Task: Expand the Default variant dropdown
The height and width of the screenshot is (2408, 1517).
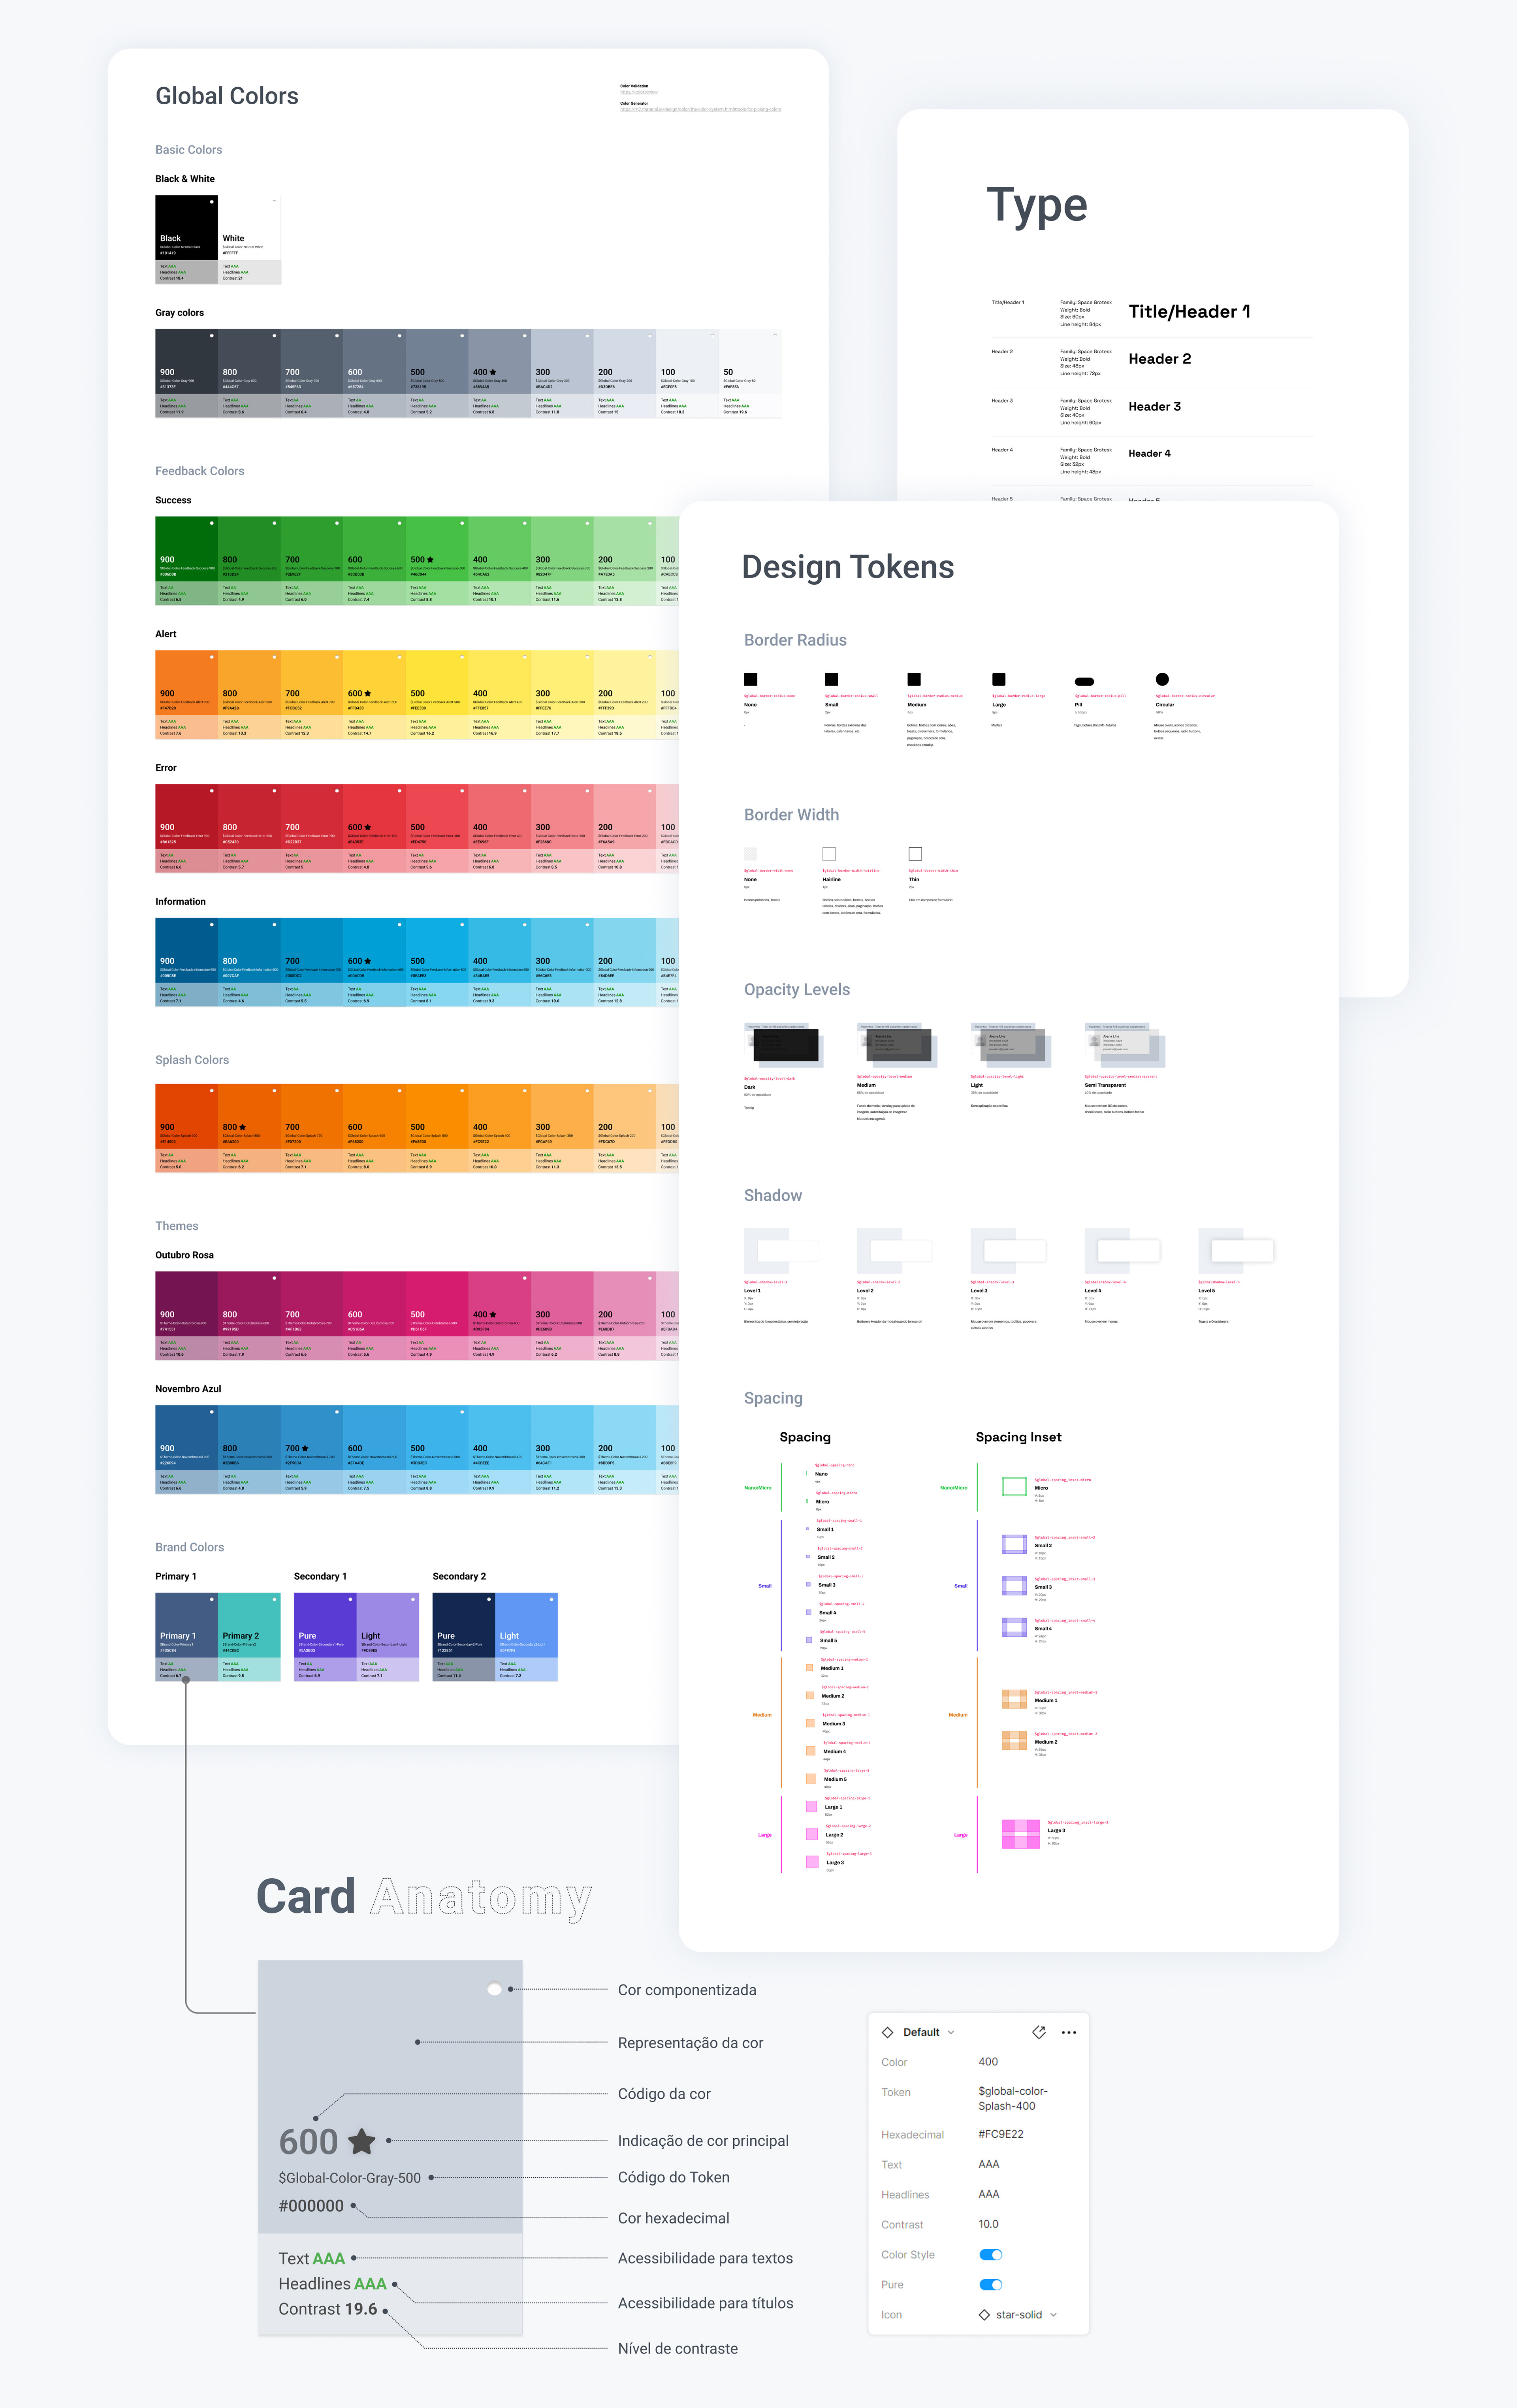Action: point(950,2032)
